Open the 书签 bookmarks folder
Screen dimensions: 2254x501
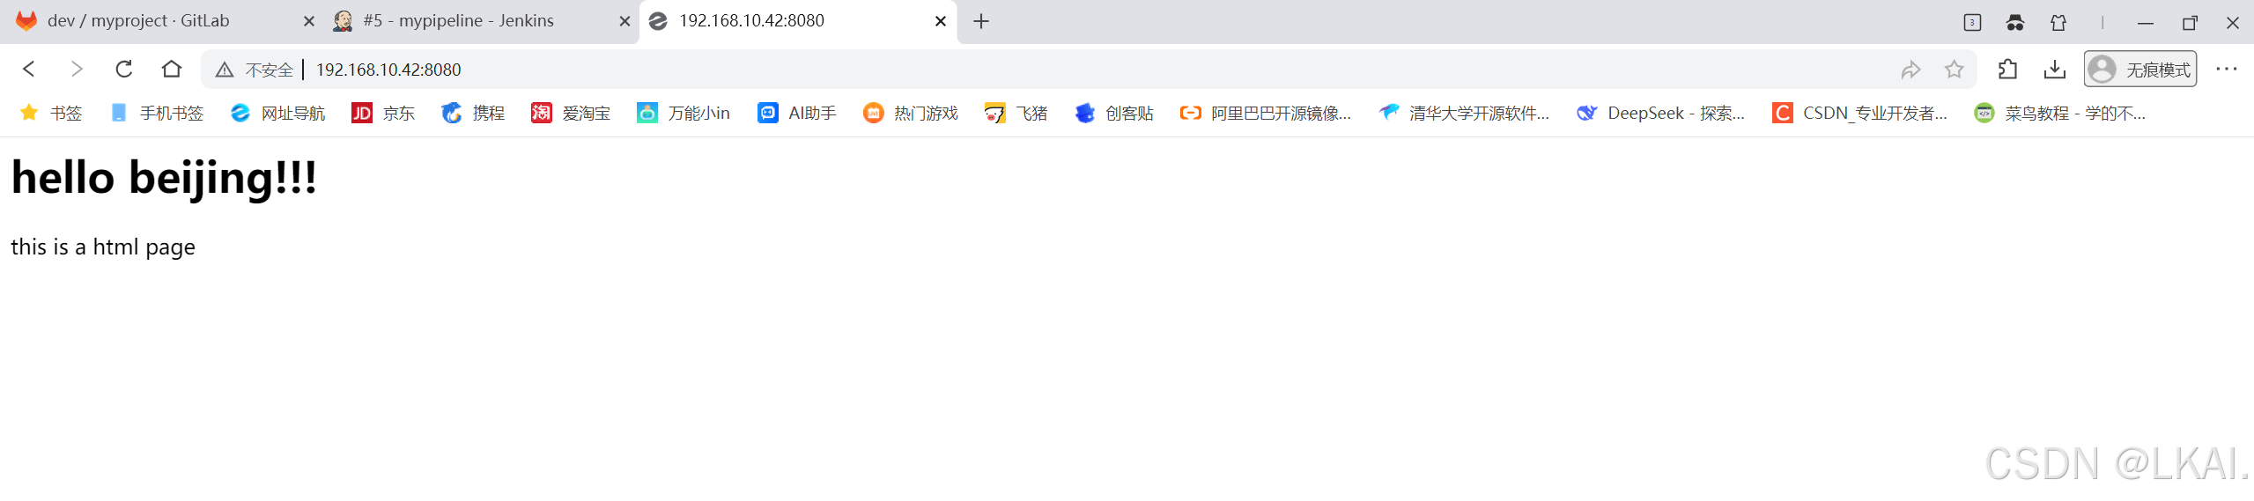[51, 113]
